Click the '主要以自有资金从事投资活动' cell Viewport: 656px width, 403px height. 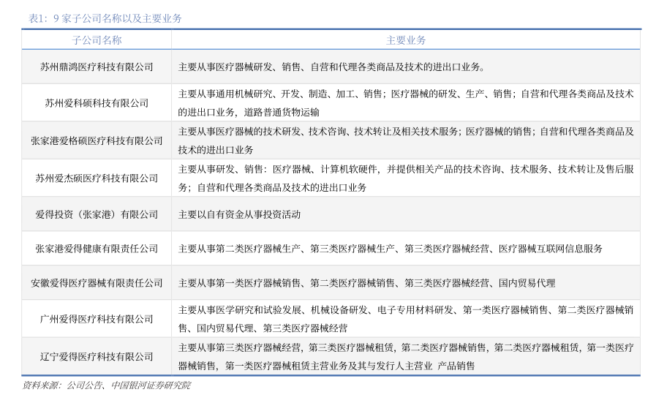point(239,214)
